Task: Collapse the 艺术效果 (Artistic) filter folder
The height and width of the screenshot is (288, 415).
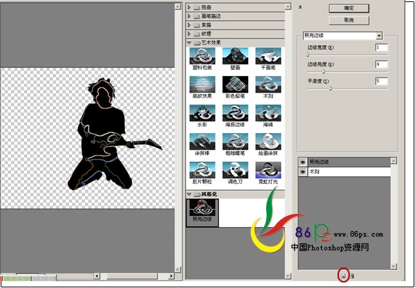Action: pyautogui.click(x=189, y=43)
